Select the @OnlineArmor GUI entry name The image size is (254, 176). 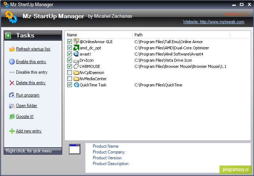96,42
